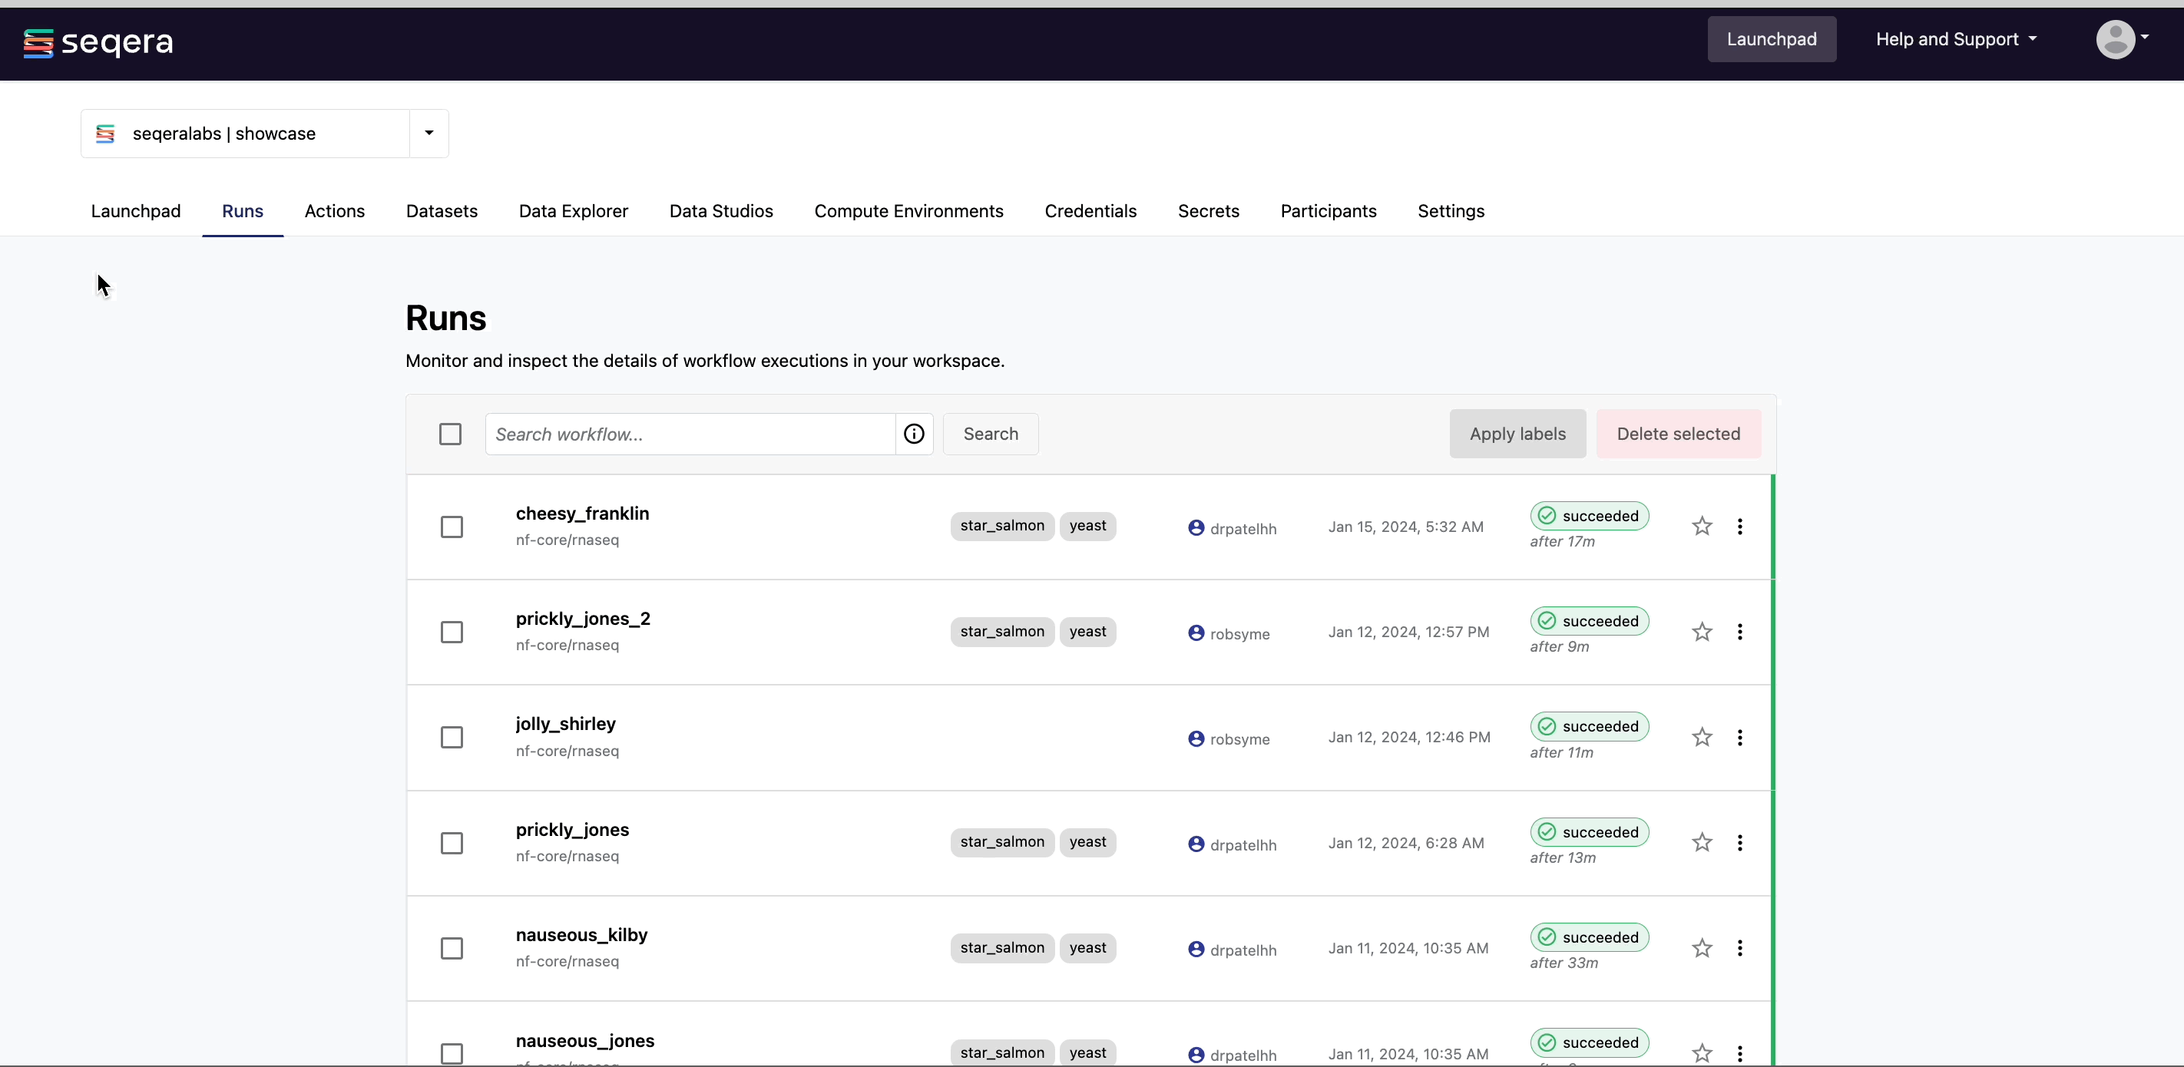Focus the Search workflow input field
This screenshot has width=2184, height=1067.
pos(690,434)
